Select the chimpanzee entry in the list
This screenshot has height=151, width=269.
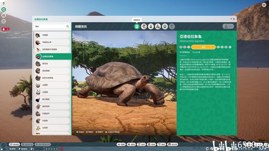[52, 71]
